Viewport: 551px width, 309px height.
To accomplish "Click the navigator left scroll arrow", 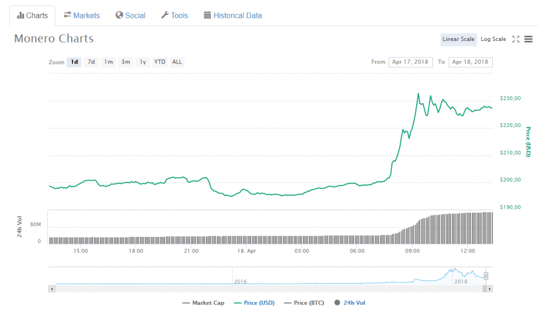I will tap(52, 289).
